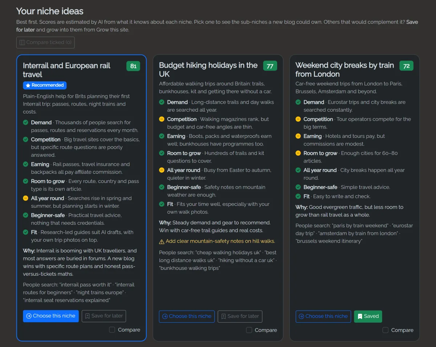Click the green check beside Demand in the Weekend city breaks card
Viewport: 436px width, 347px height.
click(x=298, y=102)
